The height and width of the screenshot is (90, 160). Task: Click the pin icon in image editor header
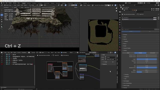(112, 5)
